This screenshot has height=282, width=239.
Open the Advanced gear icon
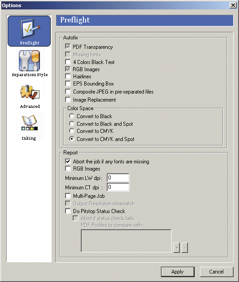[x=30, y=92]
